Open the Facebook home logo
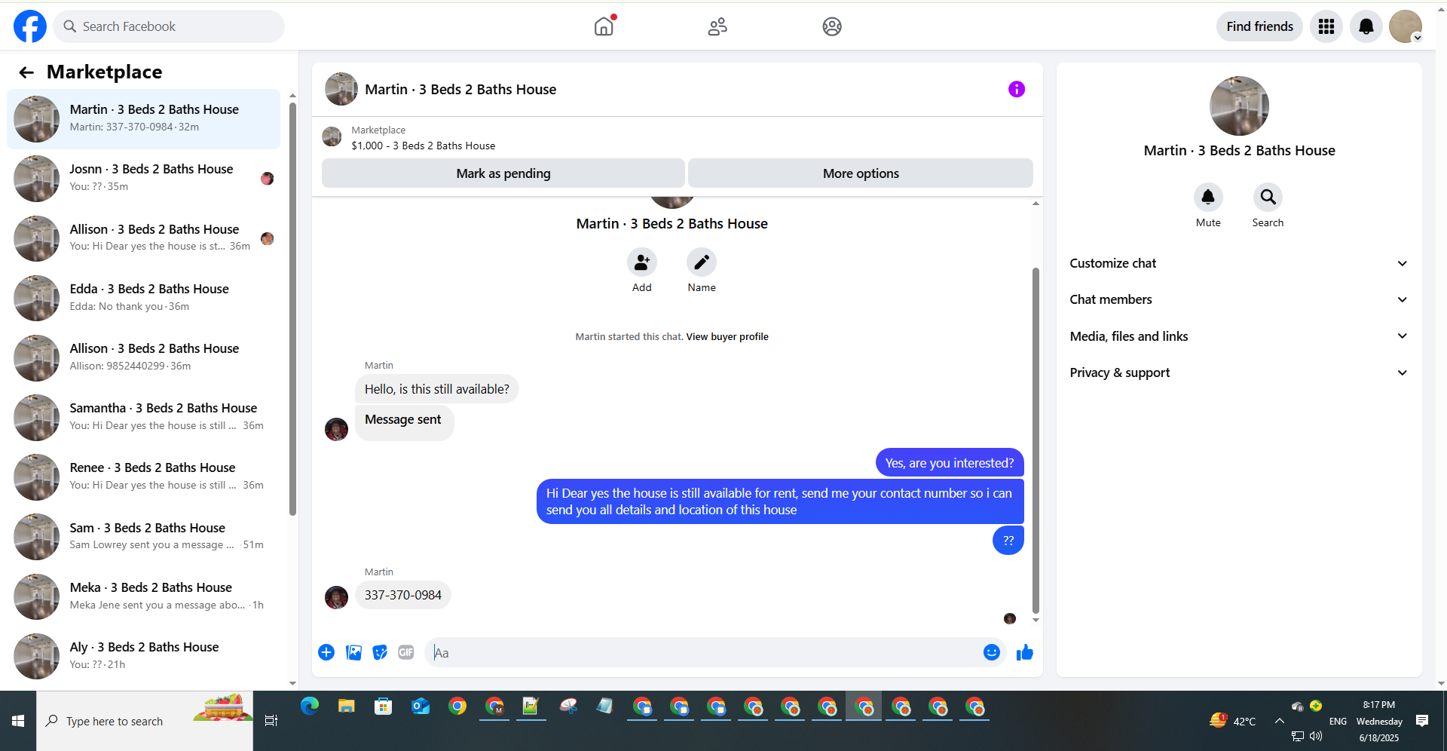Viewport: 1447px width, 751px height. click(30, 26)
